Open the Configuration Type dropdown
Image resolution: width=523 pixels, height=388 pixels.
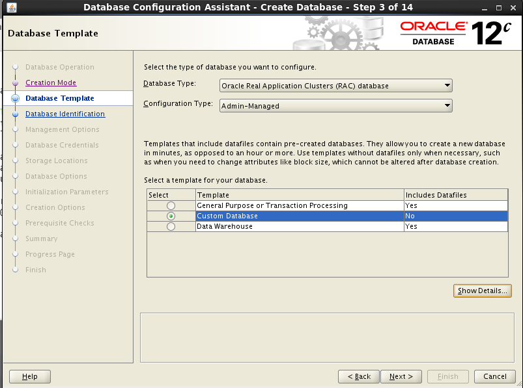click(x=336, y=106)
